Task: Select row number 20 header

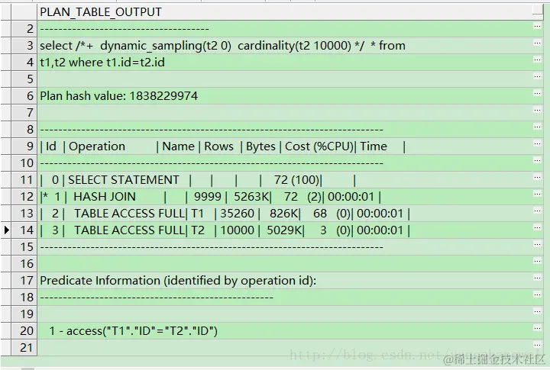Action: click(24, 331)
